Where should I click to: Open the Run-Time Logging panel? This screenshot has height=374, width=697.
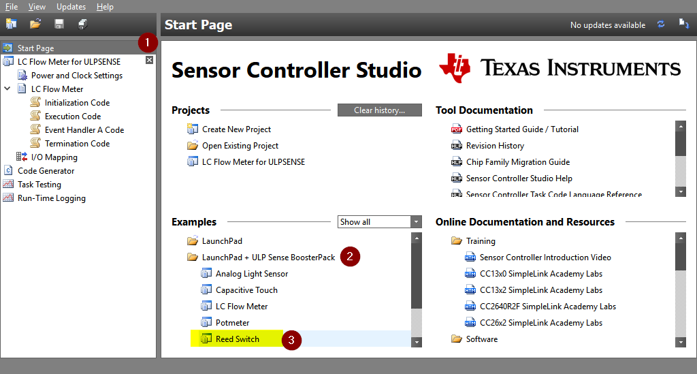click(51, 198)
